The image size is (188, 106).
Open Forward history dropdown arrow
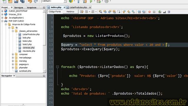96,12
